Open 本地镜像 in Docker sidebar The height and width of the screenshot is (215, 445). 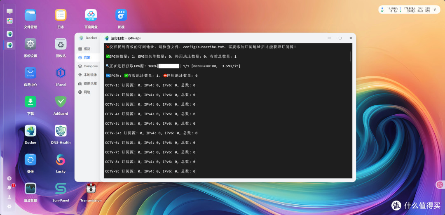click(x=88, y=75)
